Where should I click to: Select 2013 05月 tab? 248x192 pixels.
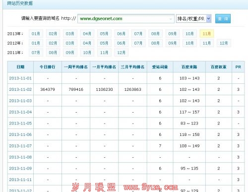[x=104, y=34]
